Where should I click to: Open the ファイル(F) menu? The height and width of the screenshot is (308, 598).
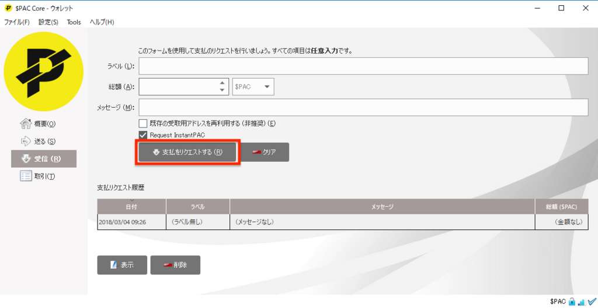[17, 22]
